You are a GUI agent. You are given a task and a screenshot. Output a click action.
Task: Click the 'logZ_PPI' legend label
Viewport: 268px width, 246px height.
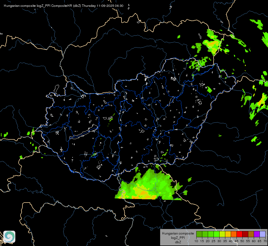pyautogui.click(x=178, y=238)
